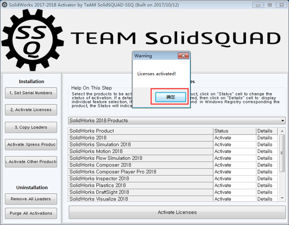Image resolution: width=289 pixels, height=225 pixels.
Task: Open Details cell for SolidWorks Plastics 2018
Action: [x=267, y=185]
